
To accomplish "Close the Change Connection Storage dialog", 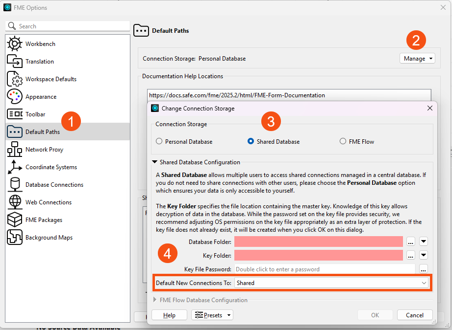I will [x=430, y=108].
